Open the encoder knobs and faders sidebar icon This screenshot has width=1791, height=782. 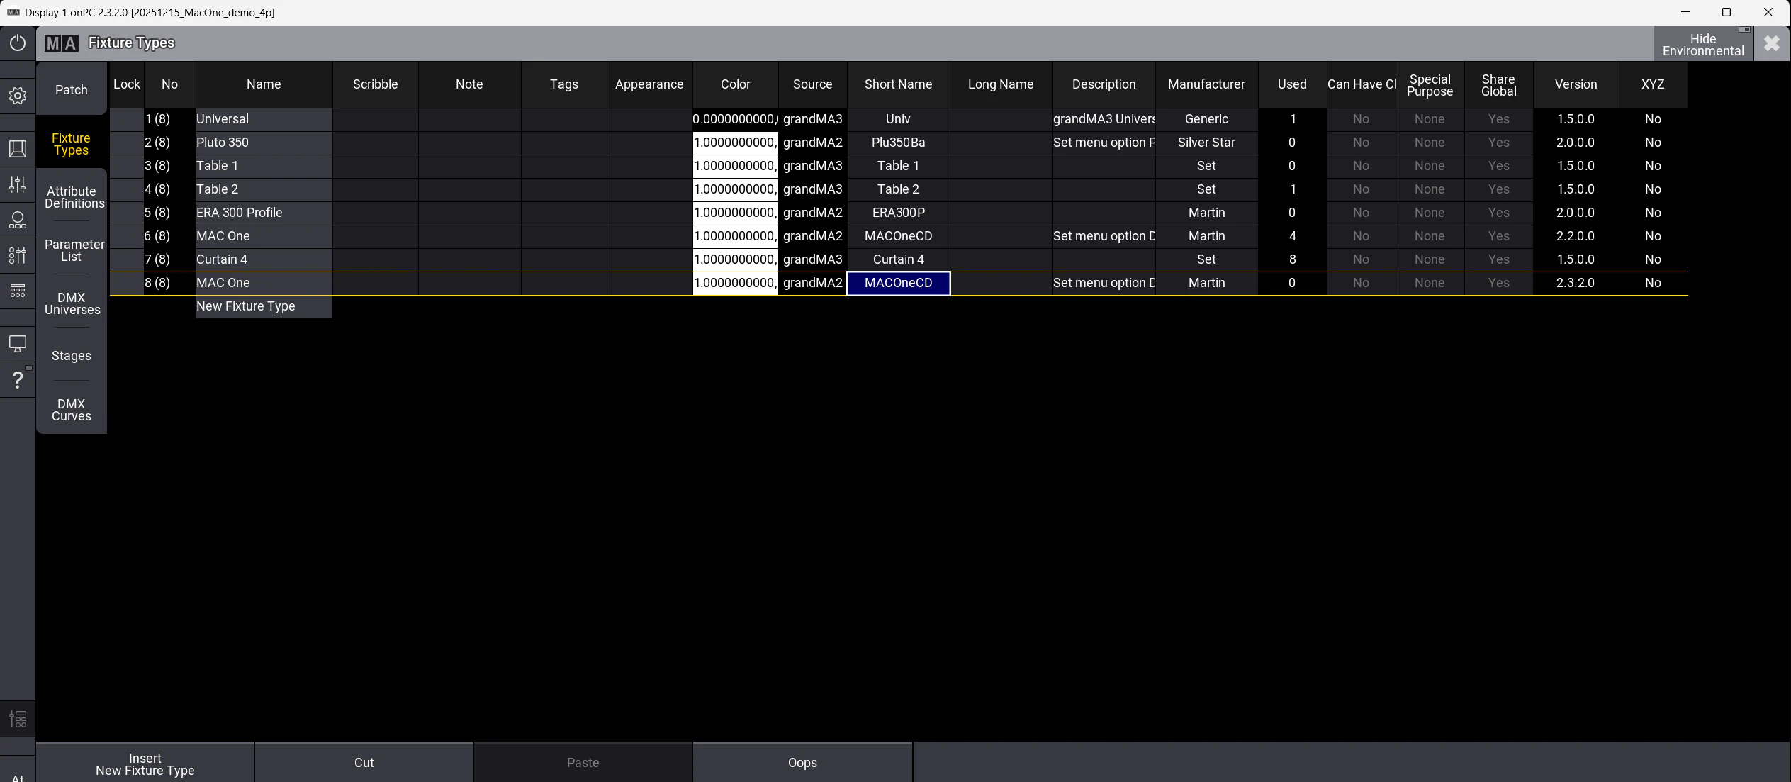point(18,255)
